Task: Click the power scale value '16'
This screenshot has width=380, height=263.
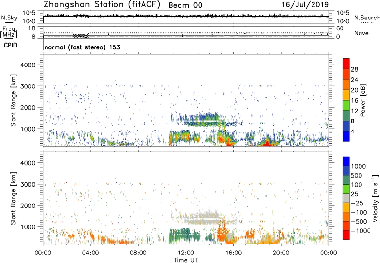Action: (x=354, y=101)
